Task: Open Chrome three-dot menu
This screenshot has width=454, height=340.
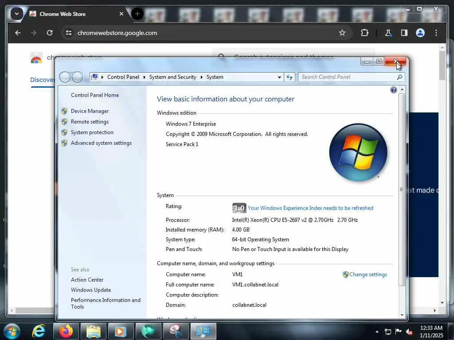Action: coord(436,33)
